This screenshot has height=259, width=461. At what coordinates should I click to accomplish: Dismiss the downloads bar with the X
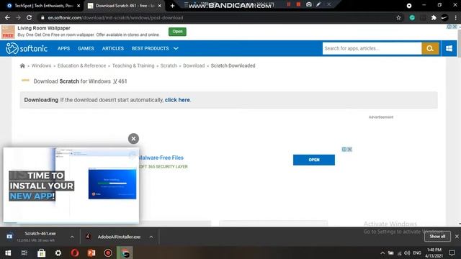point(457,237)
